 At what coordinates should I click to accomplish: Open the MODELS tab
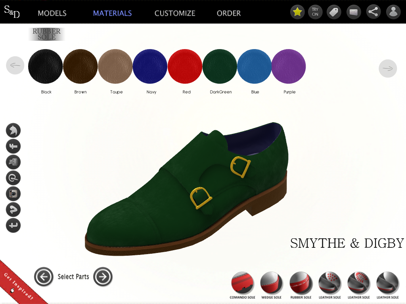(x=52, y=13)
